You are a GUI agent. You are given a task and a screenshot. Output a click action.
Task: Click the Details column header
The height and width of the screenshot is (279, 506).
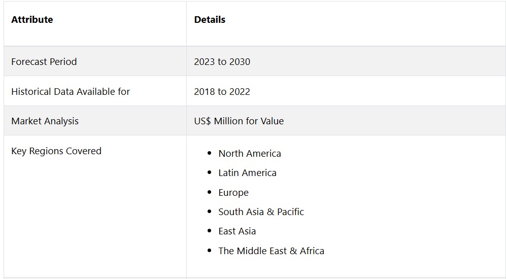[x=210, y=20]
